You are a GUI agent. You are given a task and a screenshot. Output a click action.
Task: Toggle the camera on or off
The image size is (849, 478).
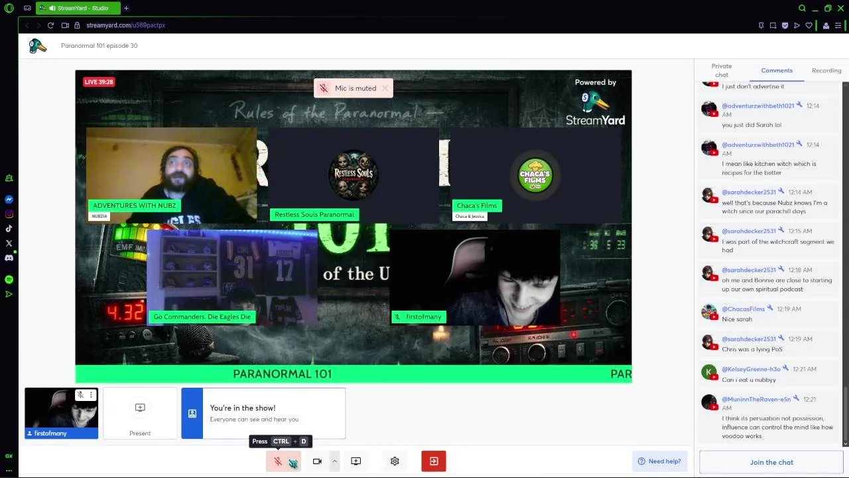point(317,461)
